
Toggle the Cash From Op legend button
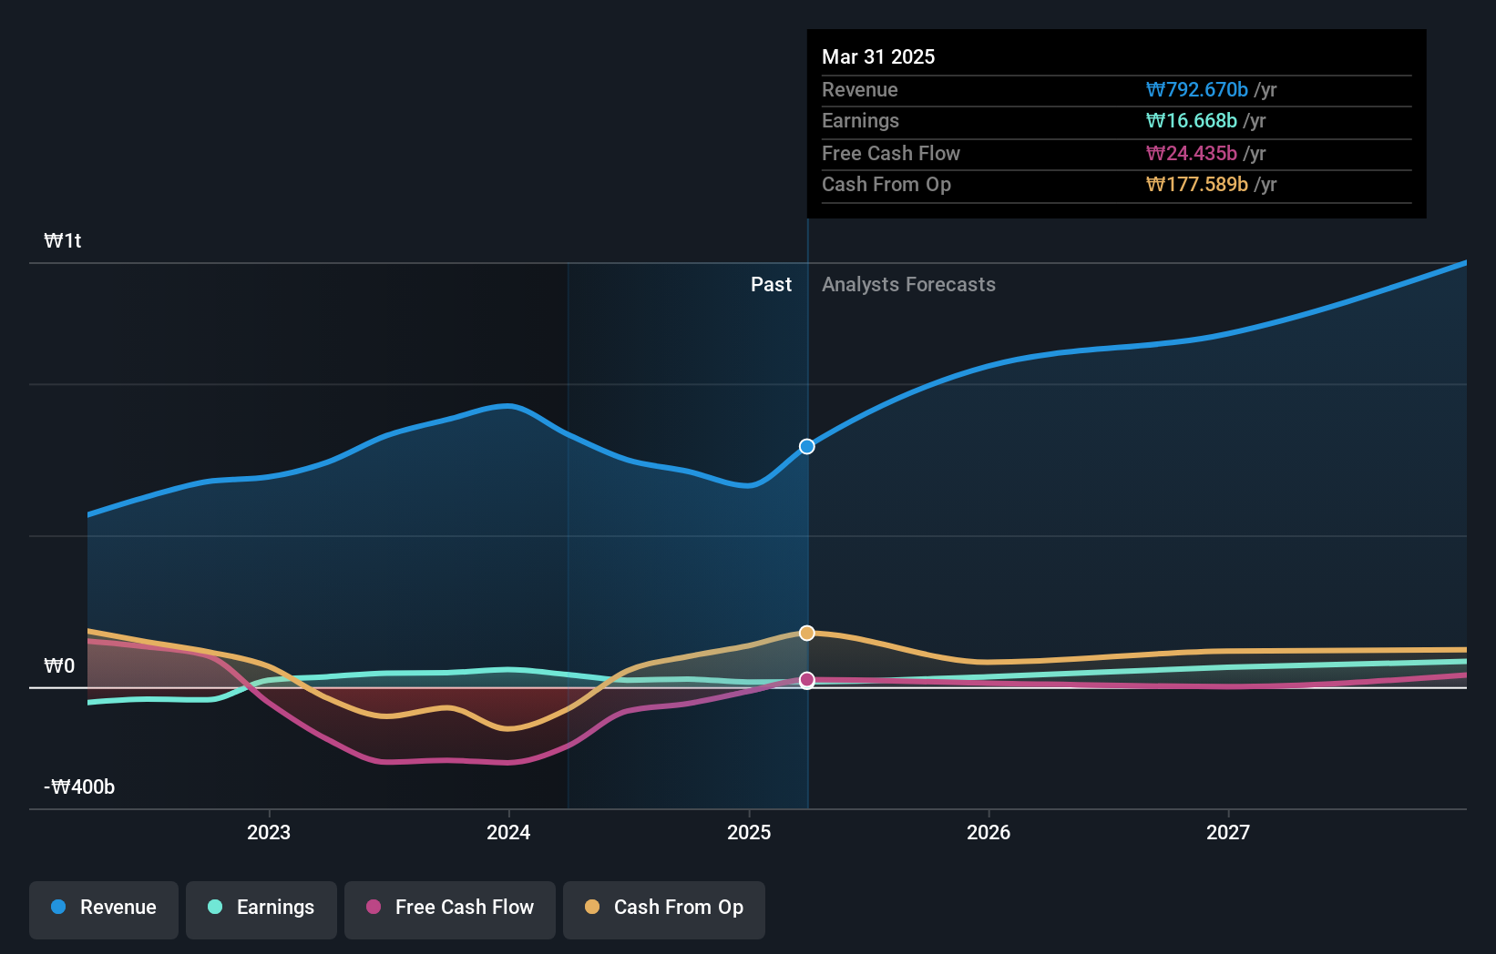pyautogui.click(x=664, y=909)
